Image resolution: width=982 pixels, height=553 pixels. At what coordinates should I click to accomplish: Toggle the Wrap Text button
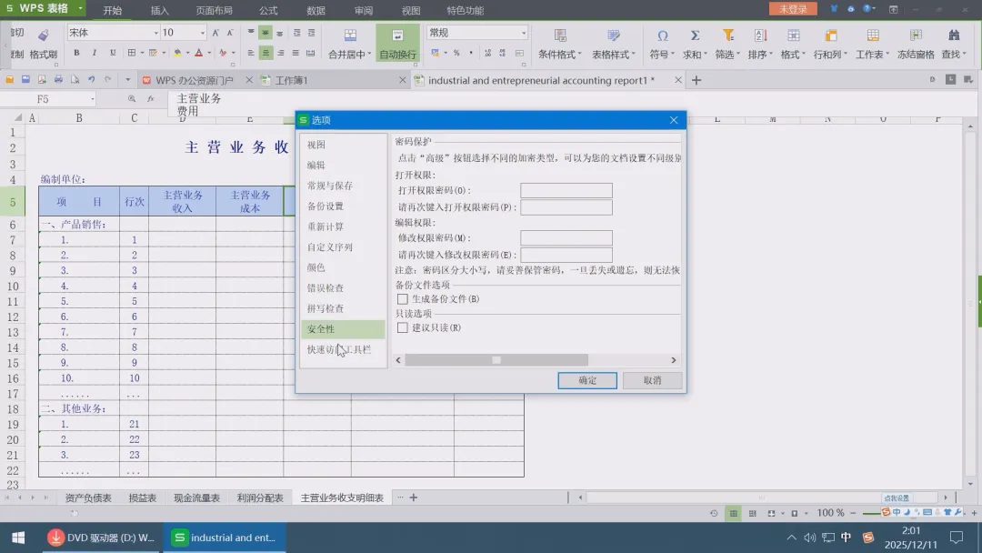(397, 43)
